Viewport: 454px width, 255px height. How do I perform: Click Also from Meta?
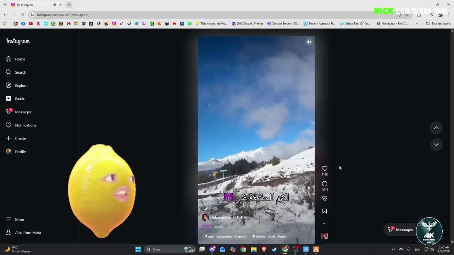(x=23, y=233)
